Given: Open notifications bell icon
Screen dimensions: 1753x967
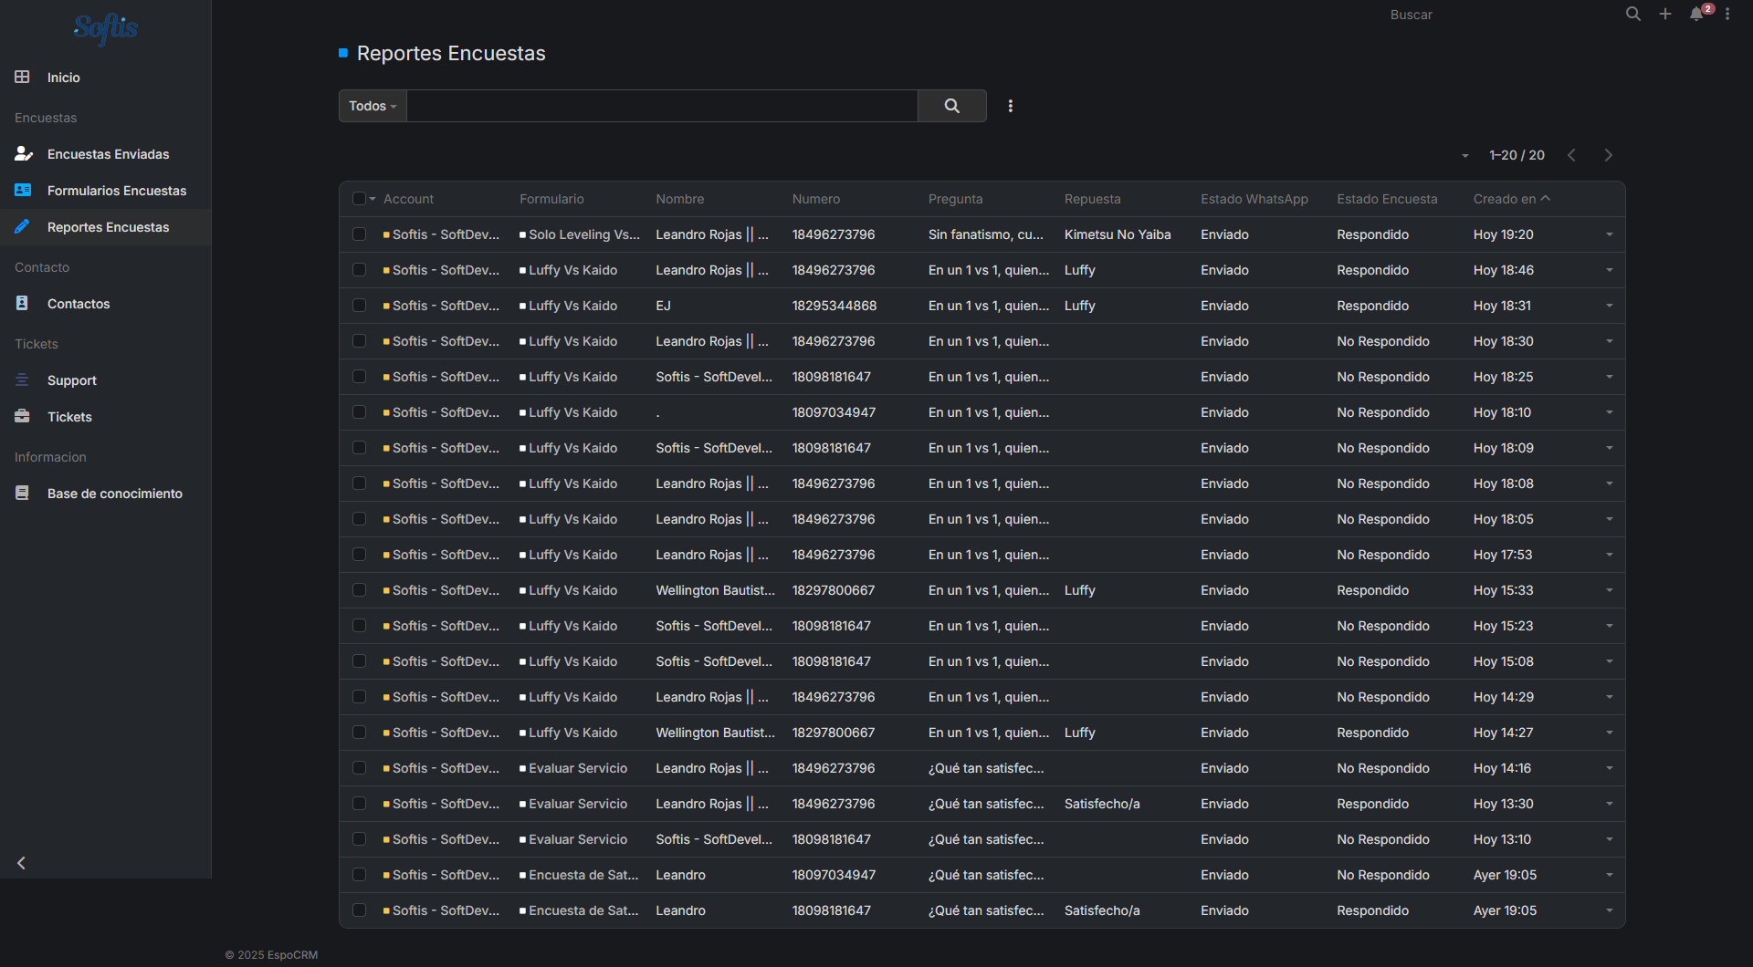Looking at the screenshot, I should point(1696,14).
